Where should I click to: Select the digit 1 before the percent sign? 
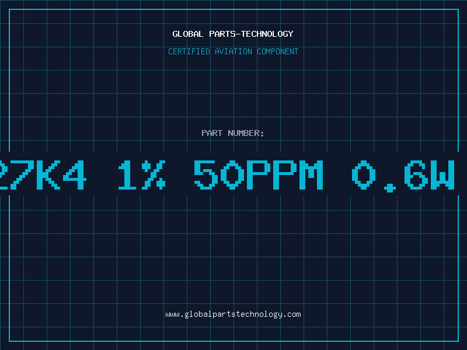(127, 175)
